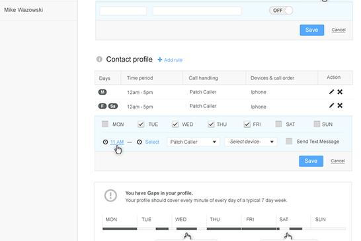The height and width of the screenshot is (241, 361).
Task: Remove the Friday-Saturday rule with X icon
Action: click(x=340, y=105)
